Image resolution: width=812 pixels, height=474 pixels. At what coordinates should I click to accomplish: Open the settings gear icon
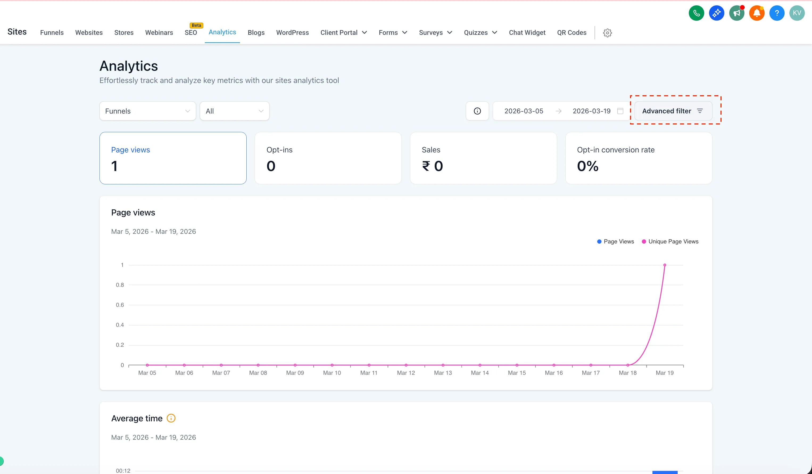pos(607,32)
